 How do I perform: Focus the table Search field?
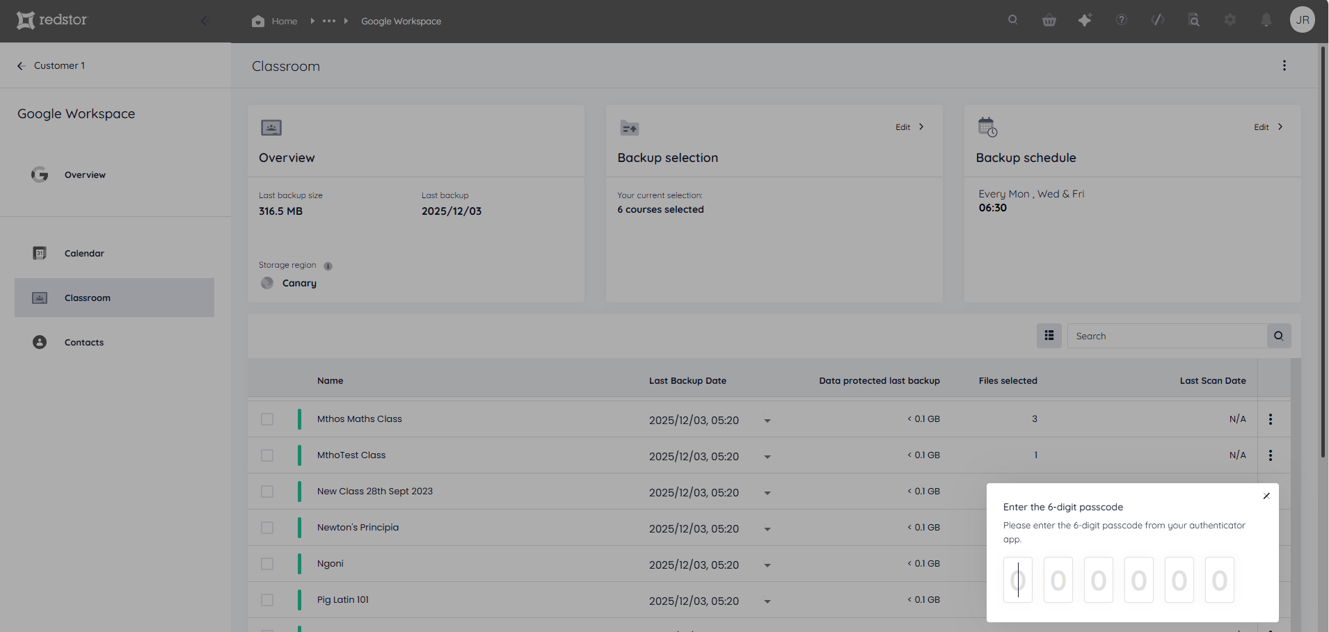1167,336
